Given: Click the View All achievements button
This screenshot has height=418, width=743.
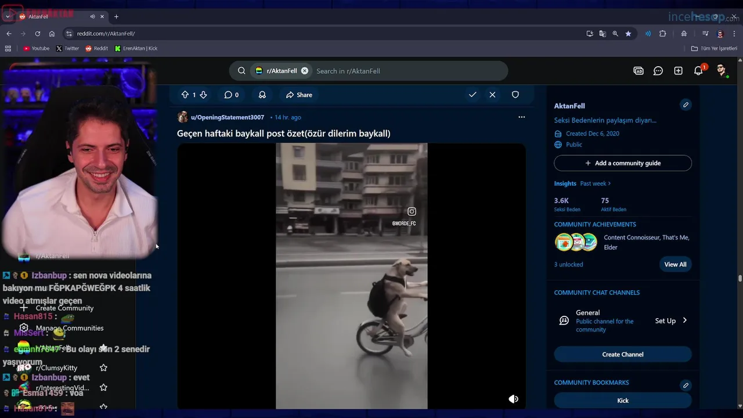Looking at the screenshot, I should click(675, 264).
